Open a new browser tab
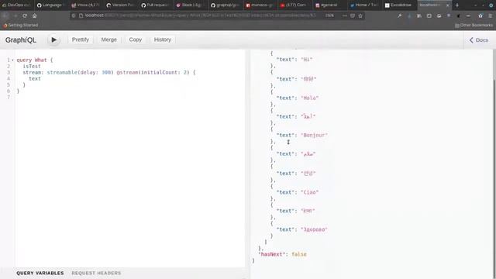 coord(456,5)
